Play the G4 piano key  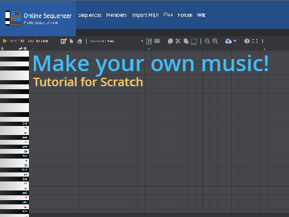(14, 151)
